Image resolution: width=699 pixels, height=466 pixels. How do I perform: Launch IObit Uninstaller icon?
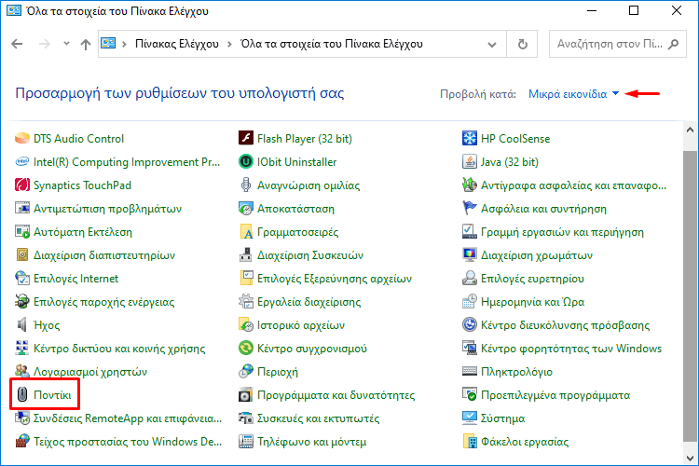pyautogui.click(x=246, y=162)
